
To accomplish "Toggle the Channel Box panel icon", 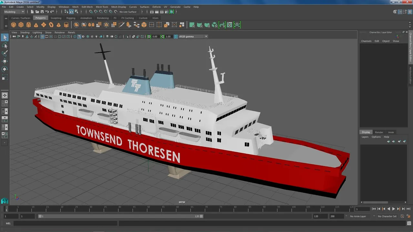I will pyautogui.click(x=410, y=12).
